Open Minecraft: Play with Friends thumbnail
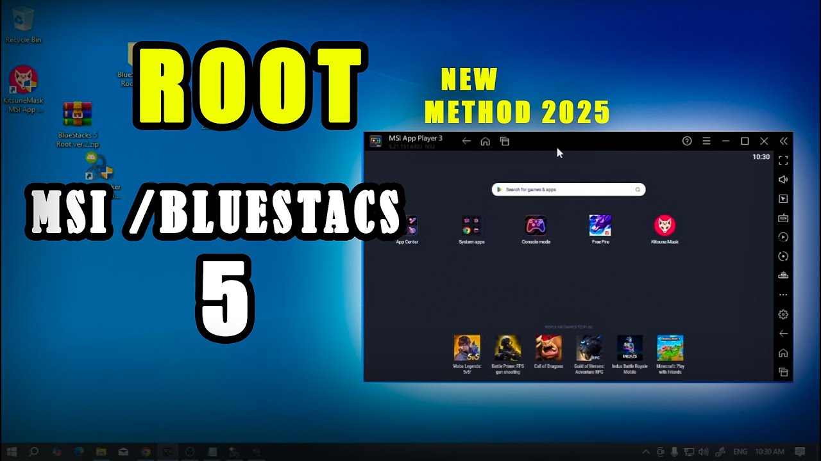Image resolution: width=821 pixels, height=461 pixels. point(670,348)
